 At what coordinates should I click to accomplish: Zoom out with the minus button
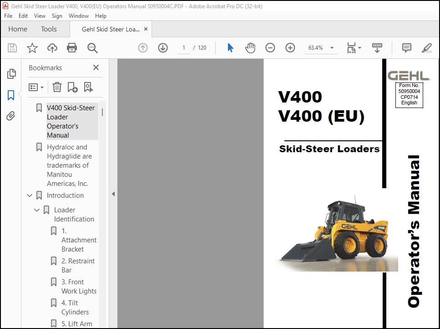click(270, 48)
